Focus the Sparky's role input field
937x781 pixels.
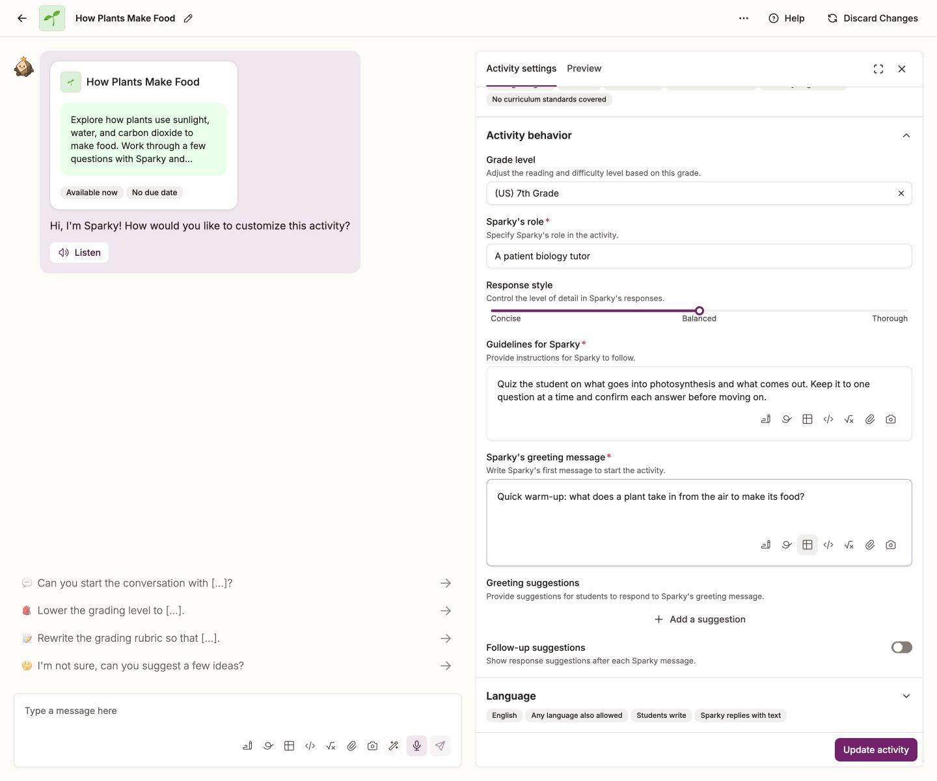[x=699, y=256]
